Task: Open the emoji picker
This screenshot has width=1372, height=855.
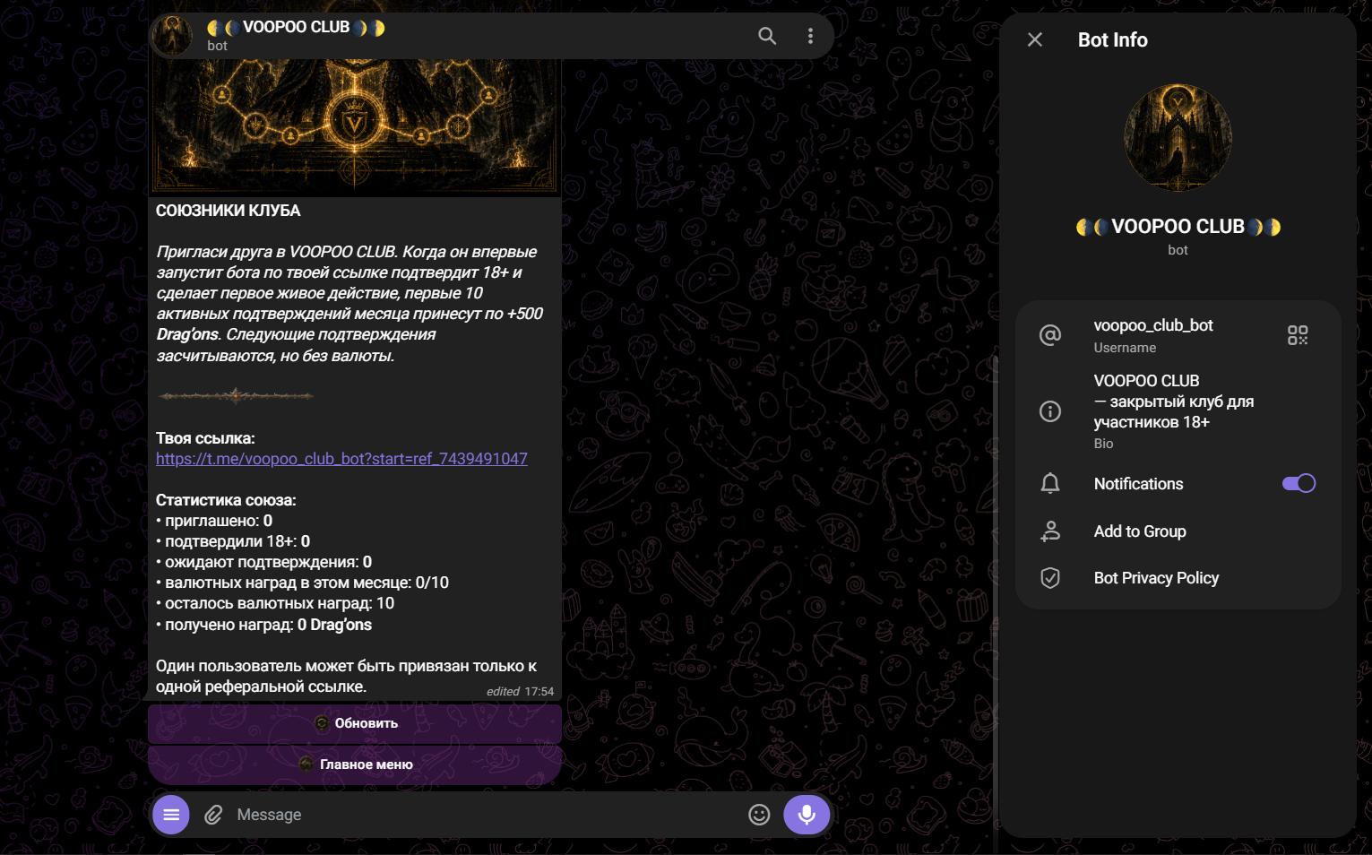Action: (x=759, y=815)
